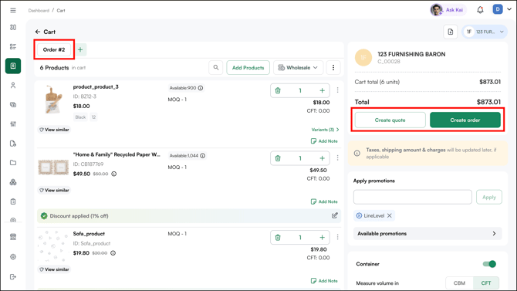The width and height of the screenshot is (517, 291).
Task: Click Add Products button
Action: pos(248,68)
